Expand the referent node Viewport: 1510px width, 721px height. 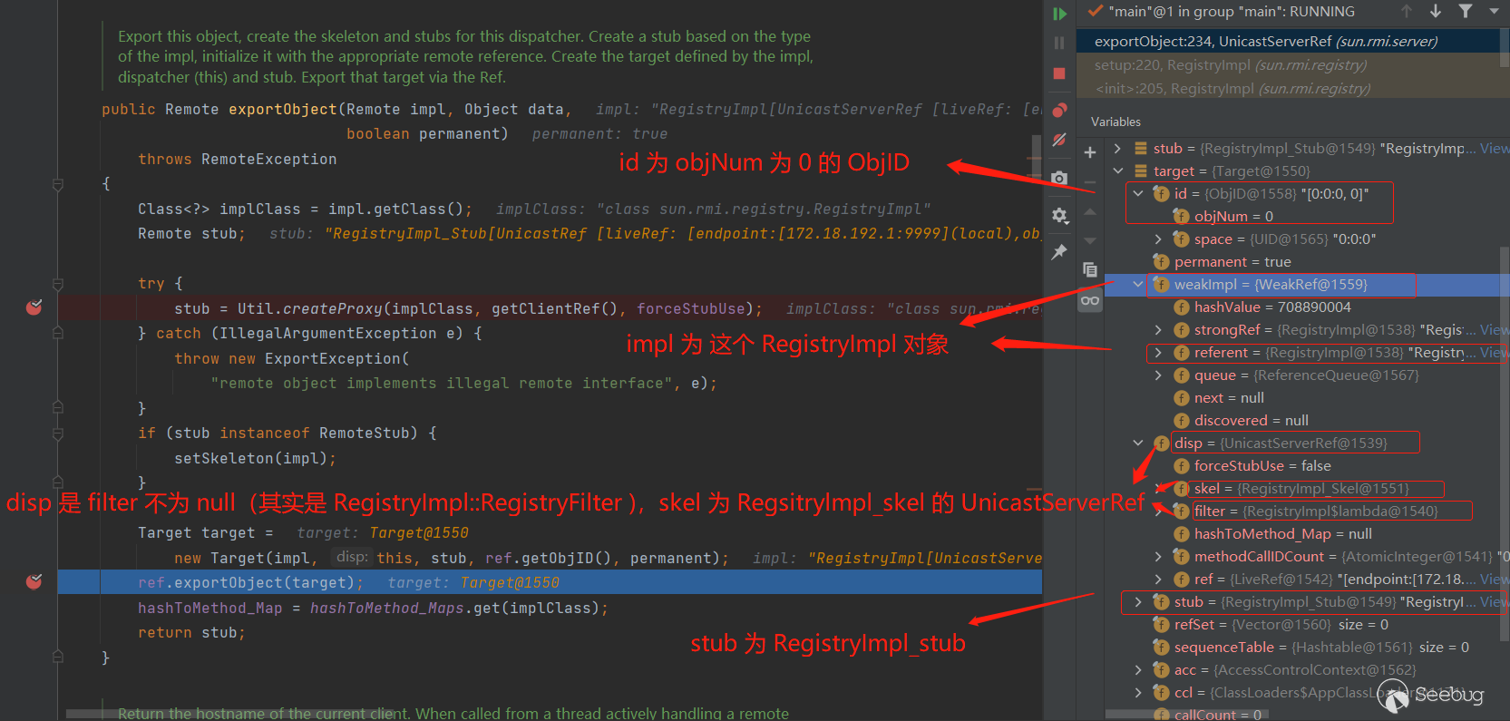(1158, 352)
